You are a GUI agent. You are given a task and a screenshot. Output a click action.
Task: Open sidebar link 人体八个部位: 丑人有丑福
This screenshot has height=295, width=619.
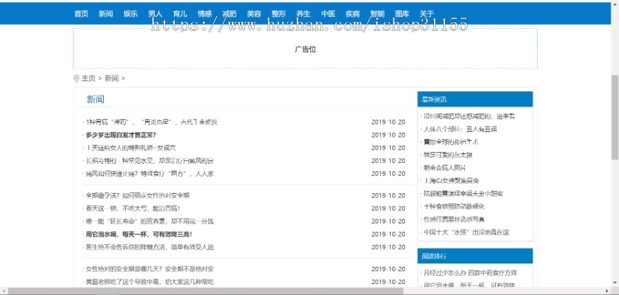click(460, 129)
